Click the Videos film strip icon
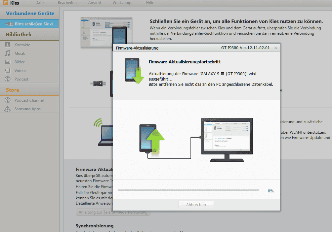The image size is (332, 232). [x=7, y=71]
